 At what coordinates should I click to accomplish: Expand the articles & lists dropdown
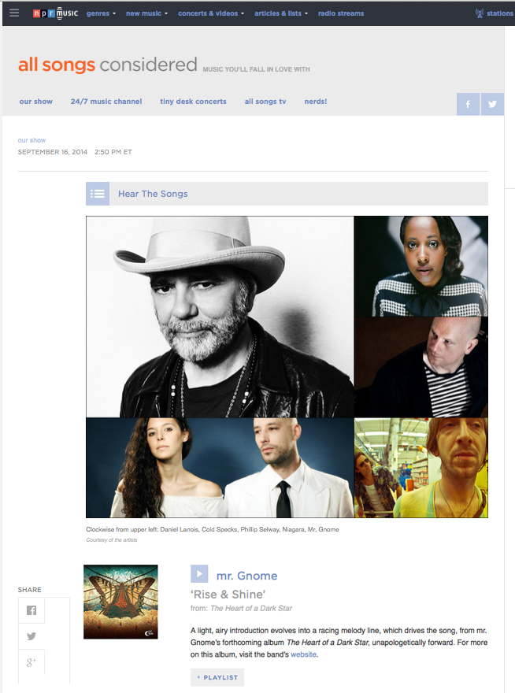[x=281, y=13]
